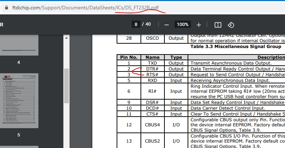This screenshot has height=148, width=285.
Task: Zoom in with the plus button
Action: point(199,25)
